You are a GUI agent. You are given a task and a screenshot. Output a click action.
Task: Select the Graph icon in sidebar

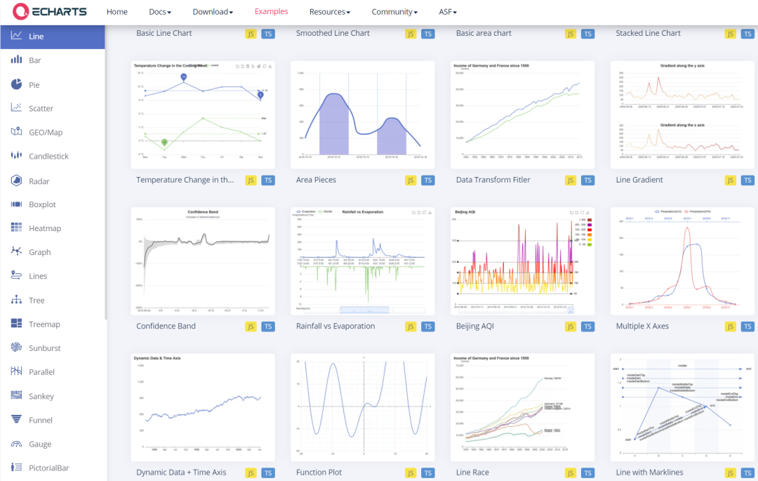coord(16,251)
